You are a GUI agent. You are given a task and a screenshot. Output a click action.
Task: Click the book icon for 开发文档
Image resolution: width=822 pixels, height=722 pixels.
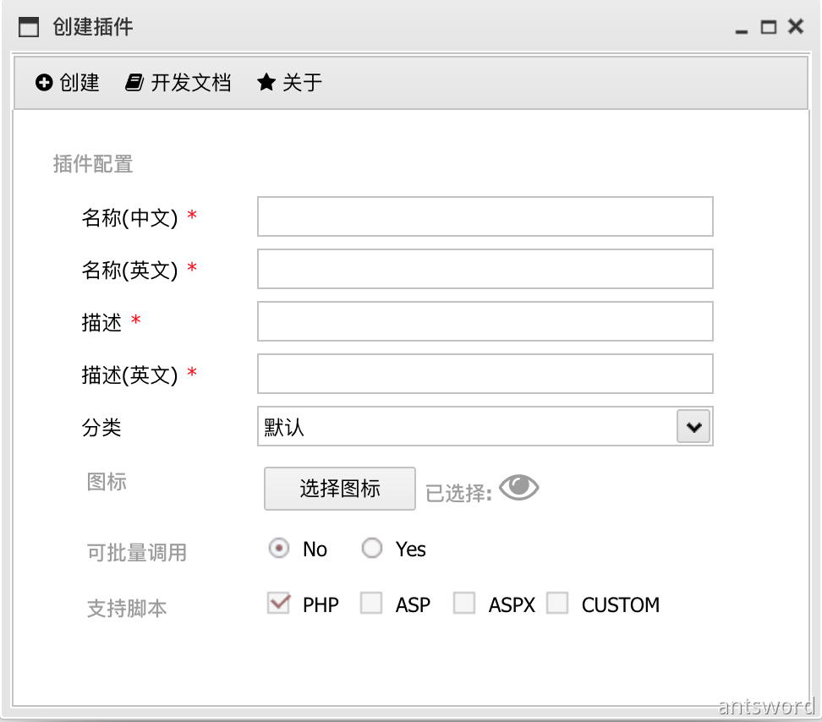point(134,83)
